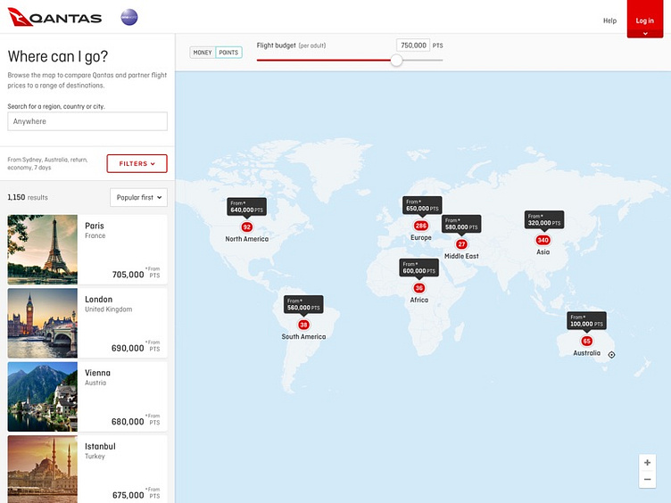
Task: Click the oneworld alliance globe icon
Action: 129,17
